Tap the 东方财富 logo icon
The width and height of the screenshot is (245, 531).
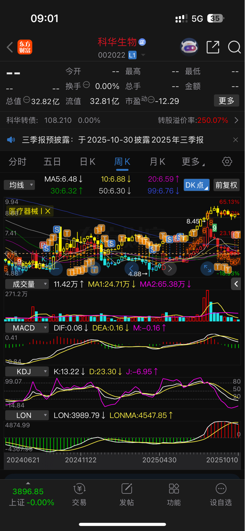point(25,47)
